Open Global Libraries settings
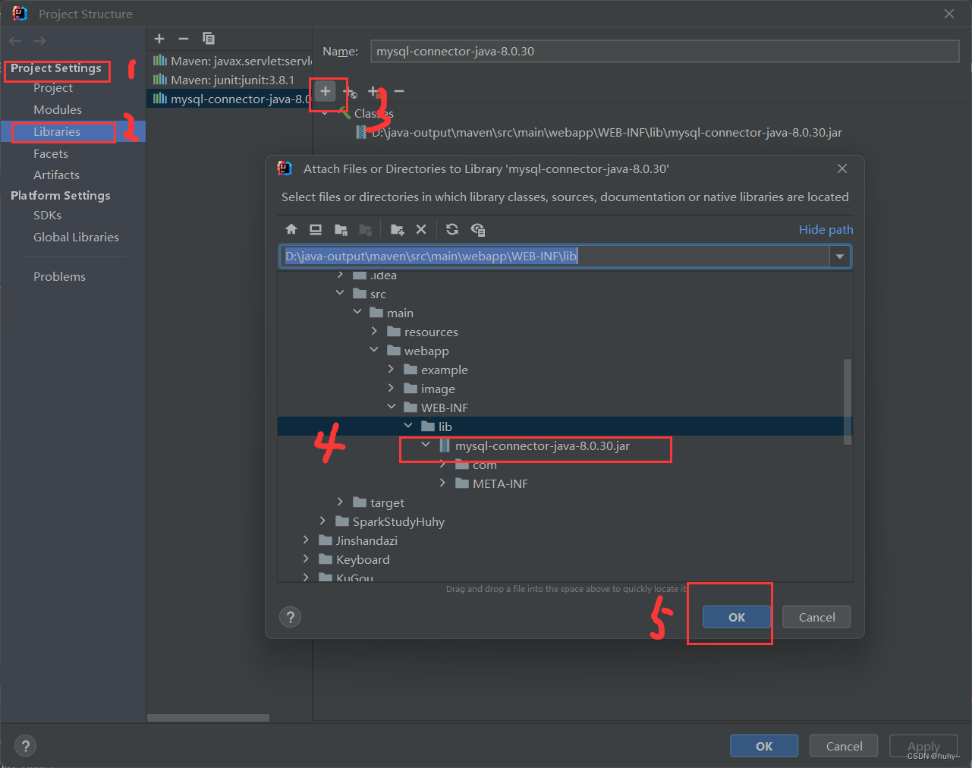 (x=76, y=238)
